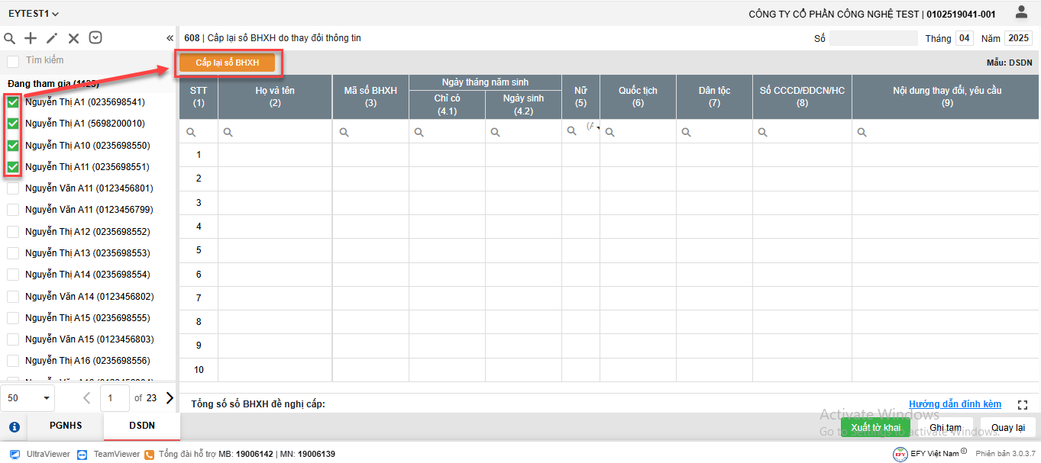Click the plus icon to add employee
1041x463 pixels.
pyautogui.click(x=31, y=38)
